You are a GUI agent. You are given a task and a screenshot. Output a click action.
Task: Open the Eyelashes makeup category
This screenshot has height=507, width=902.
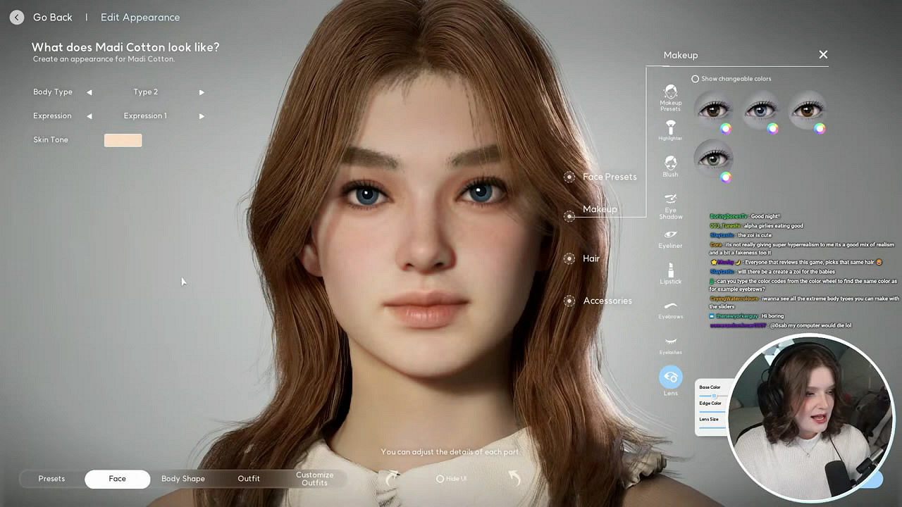point(670,344)
